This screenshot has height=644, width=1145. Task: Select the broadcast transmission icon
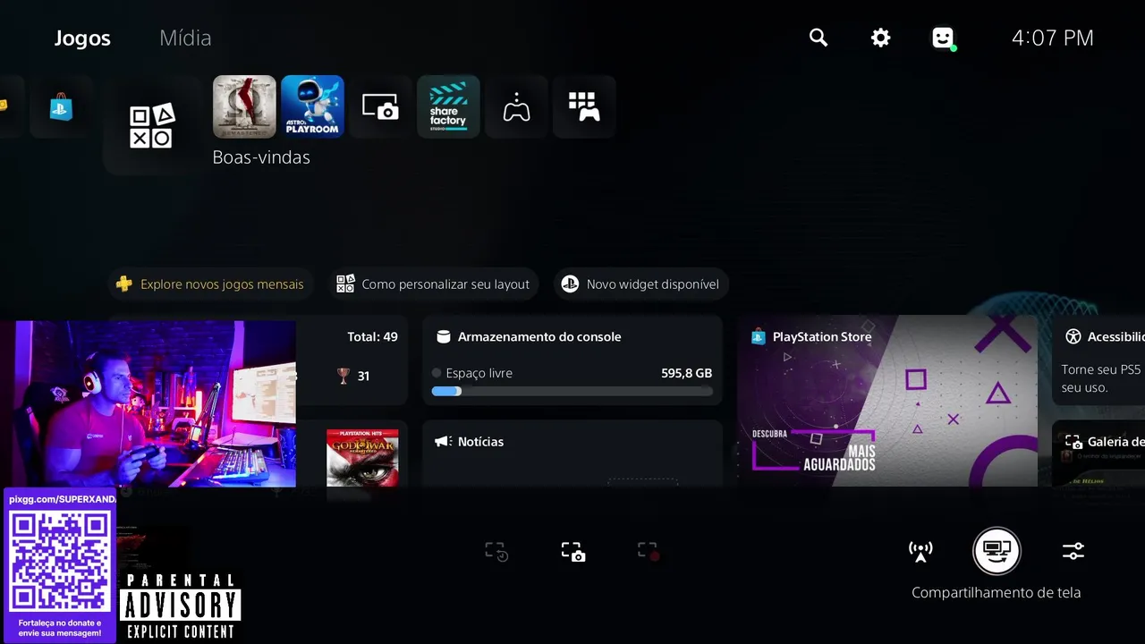[x=920, y=551]
